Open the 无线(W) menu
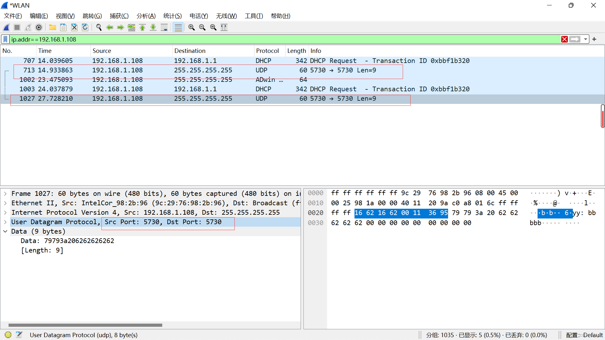 click(227, 16)
